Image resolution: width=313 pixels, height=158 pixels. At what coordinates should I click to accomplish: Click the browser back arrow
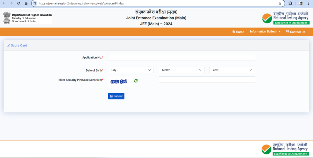pos(4,3)
